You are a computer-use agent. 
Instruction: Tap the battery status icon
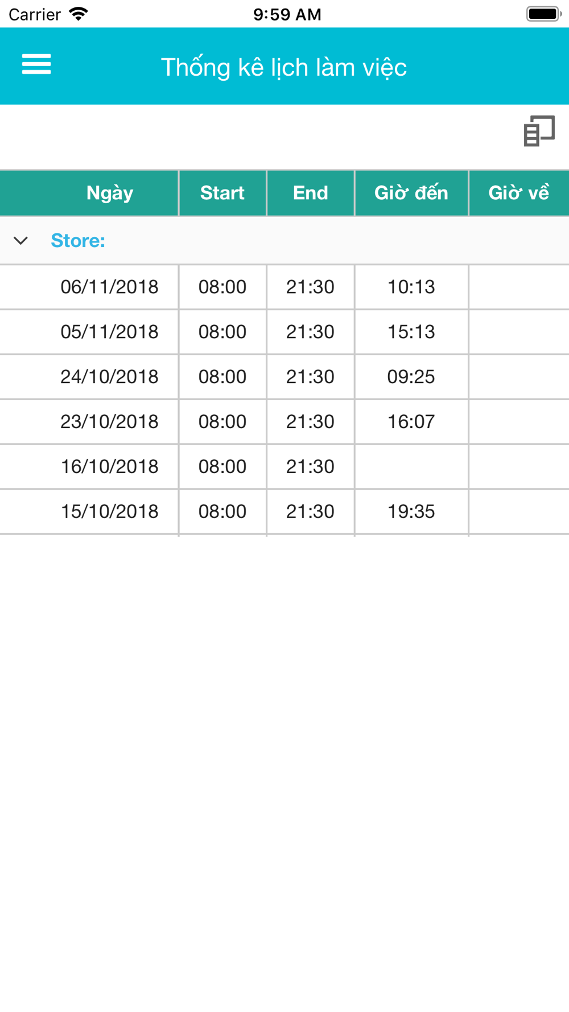click(543, 14)
